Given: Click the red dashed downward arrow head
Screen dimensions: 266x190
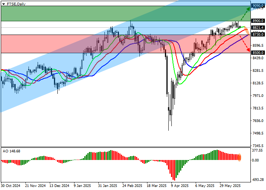Looking at the screenshot, I should [249, 49].
